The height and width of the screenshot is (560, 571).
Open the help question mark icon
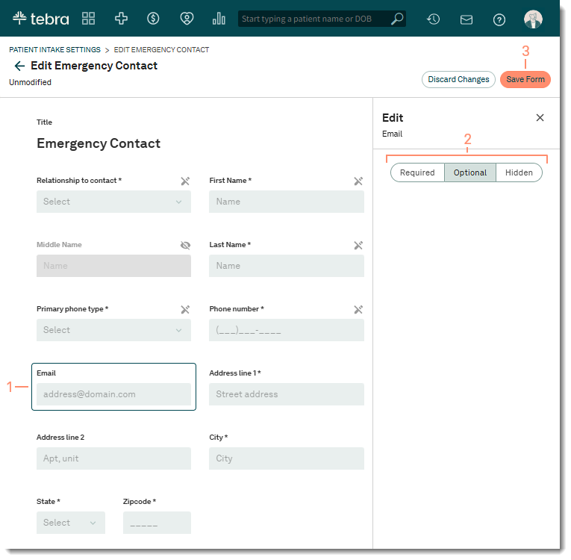click(499, 19)
